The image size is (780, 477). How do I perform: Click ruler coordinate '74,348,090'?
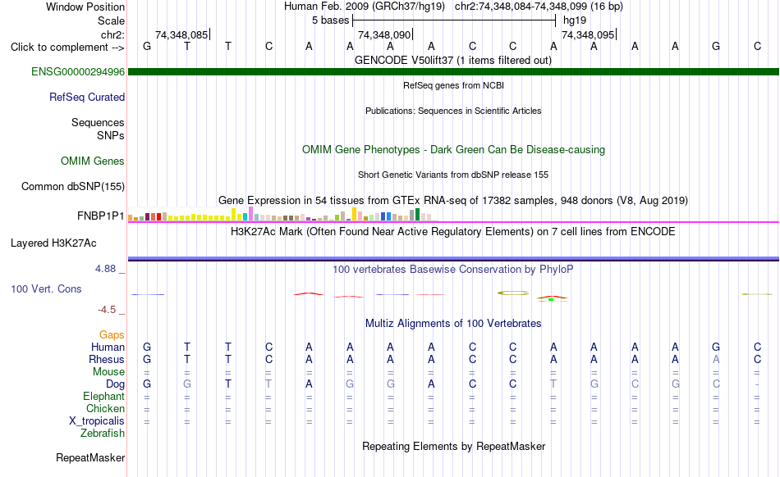384,35
